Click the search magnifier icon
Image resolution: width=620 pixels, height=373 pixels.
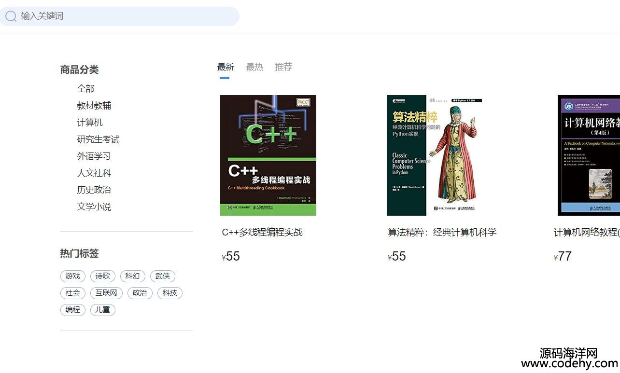pos(11,16)
